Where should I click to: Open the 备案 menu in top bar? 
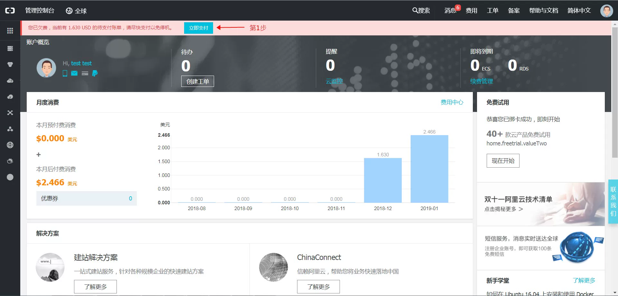(x=514, y=10)
